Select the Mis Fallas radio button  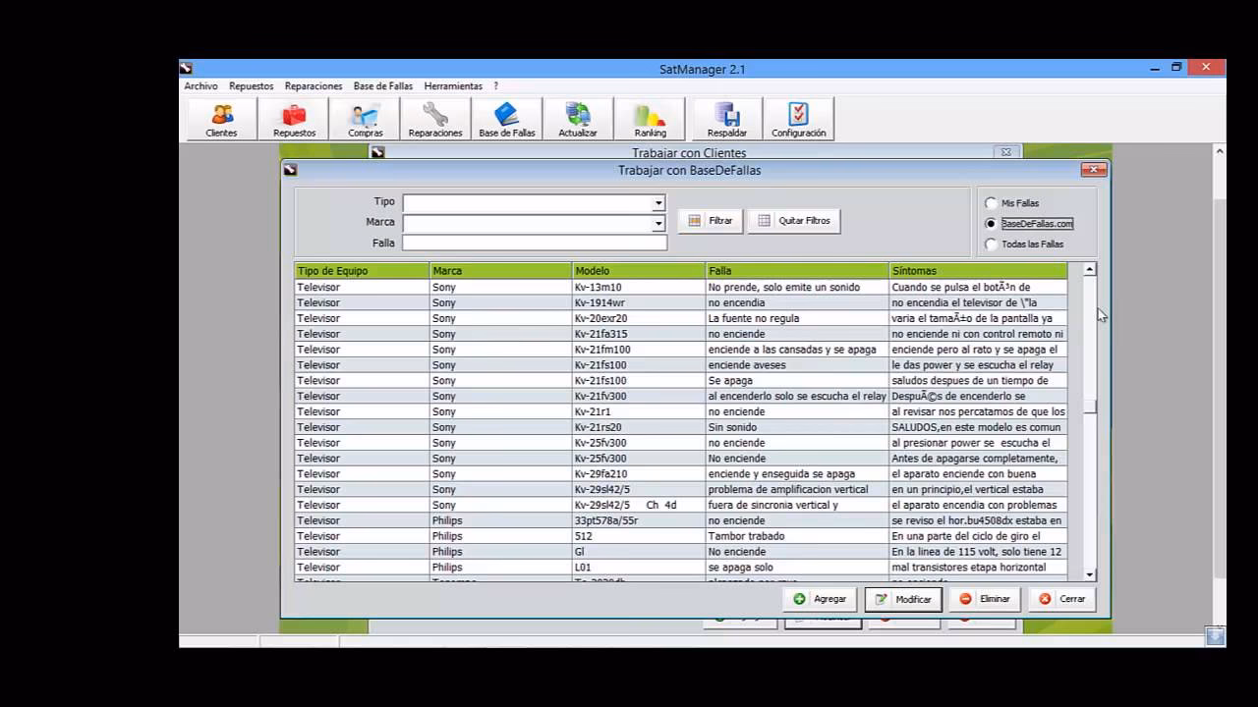click(x=991, y=203)
